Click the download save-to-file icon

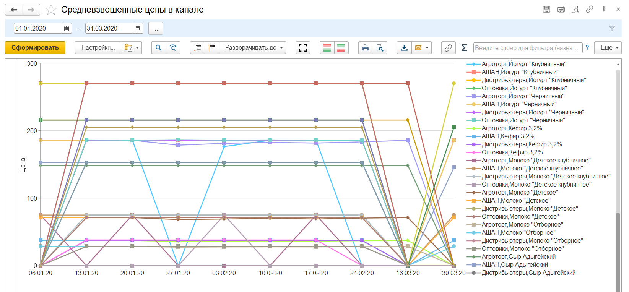click(404, 48)
